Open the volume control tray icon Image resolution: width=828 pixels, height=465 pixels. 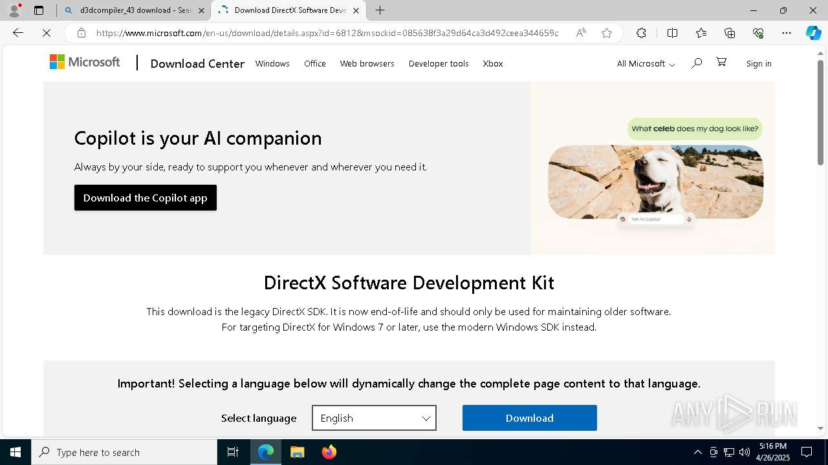(745, 452)
